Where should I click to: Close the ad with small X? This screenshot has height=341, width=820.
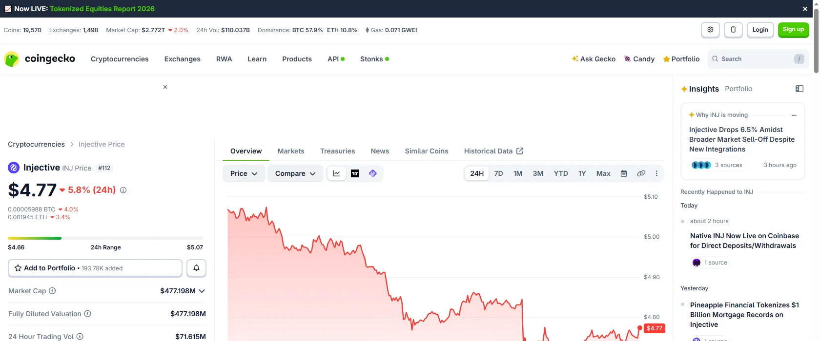pyautogui.click(x=165, y=87)
